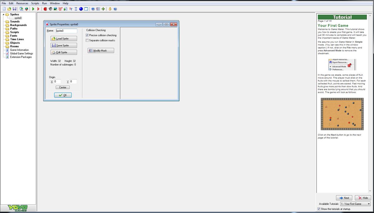The image size is (374, 213).
Task: Open the Available Tutorials dropdown
Action: point(355,204)
